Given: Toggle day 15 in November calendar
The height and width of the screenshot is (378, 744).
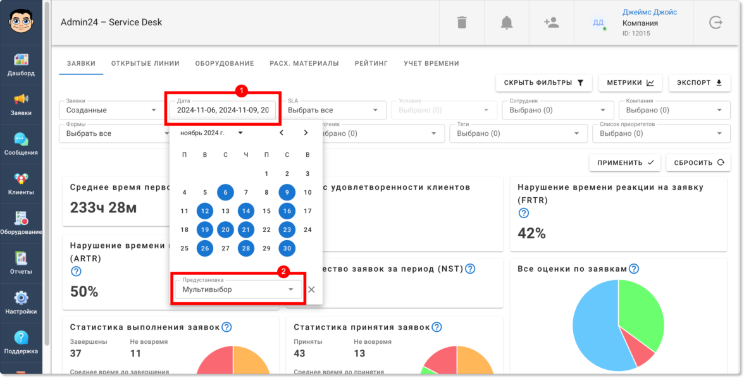Looking at the screenshot, I should pyautogui.click(x=267, y=211).
